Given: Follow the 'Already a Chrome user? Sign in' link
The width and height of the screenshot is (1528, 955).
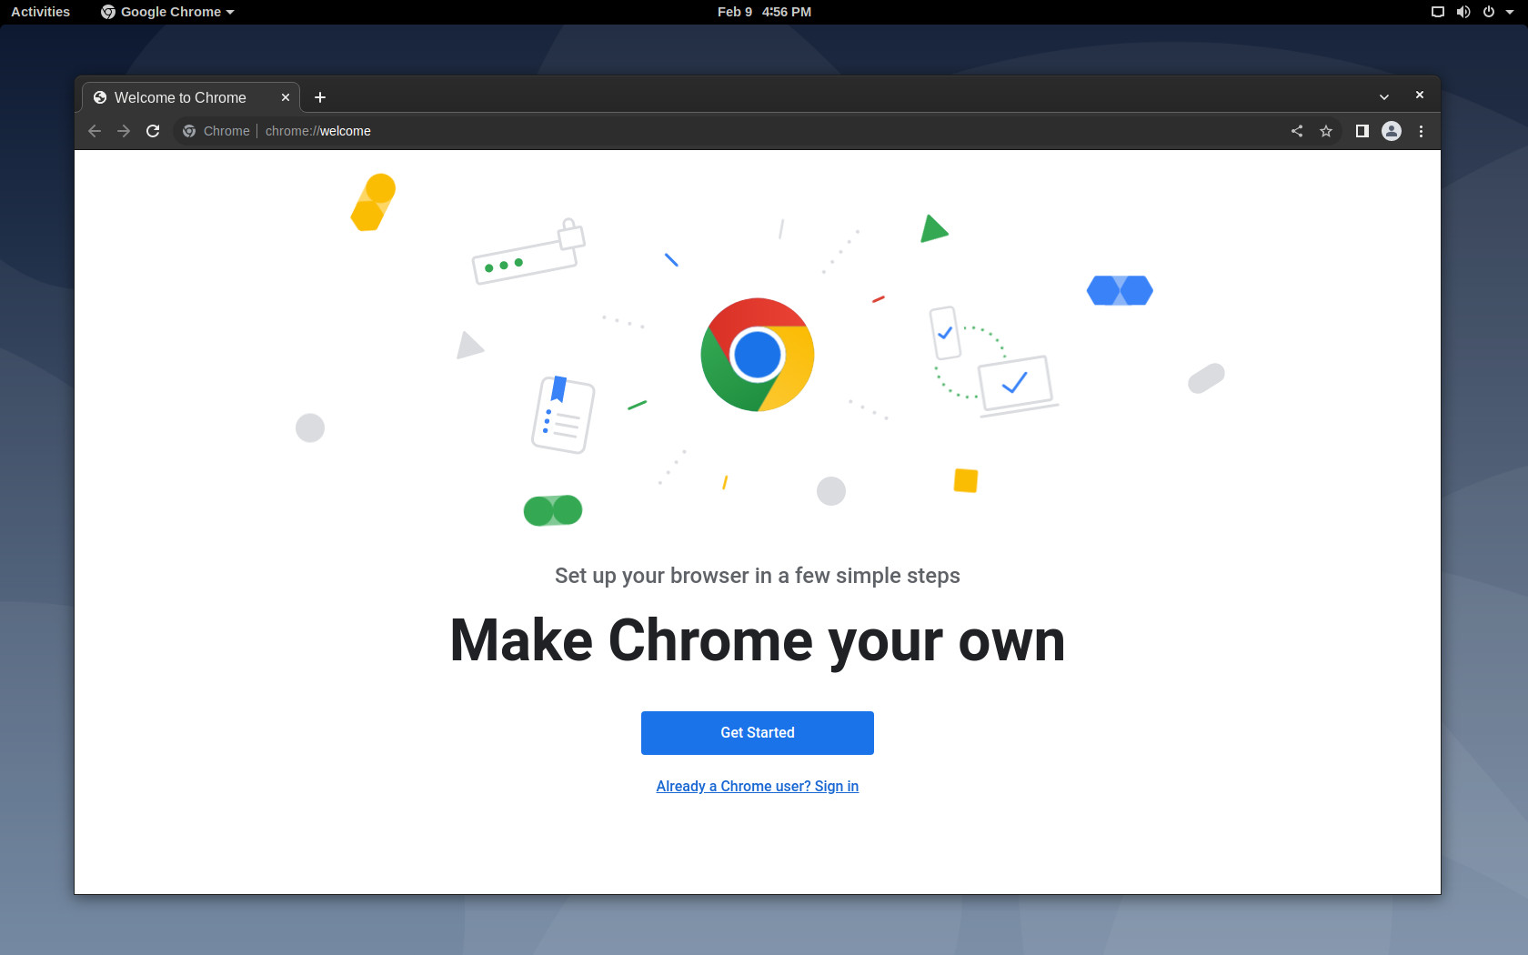Looking at the screenshot, I should (758, 787).
